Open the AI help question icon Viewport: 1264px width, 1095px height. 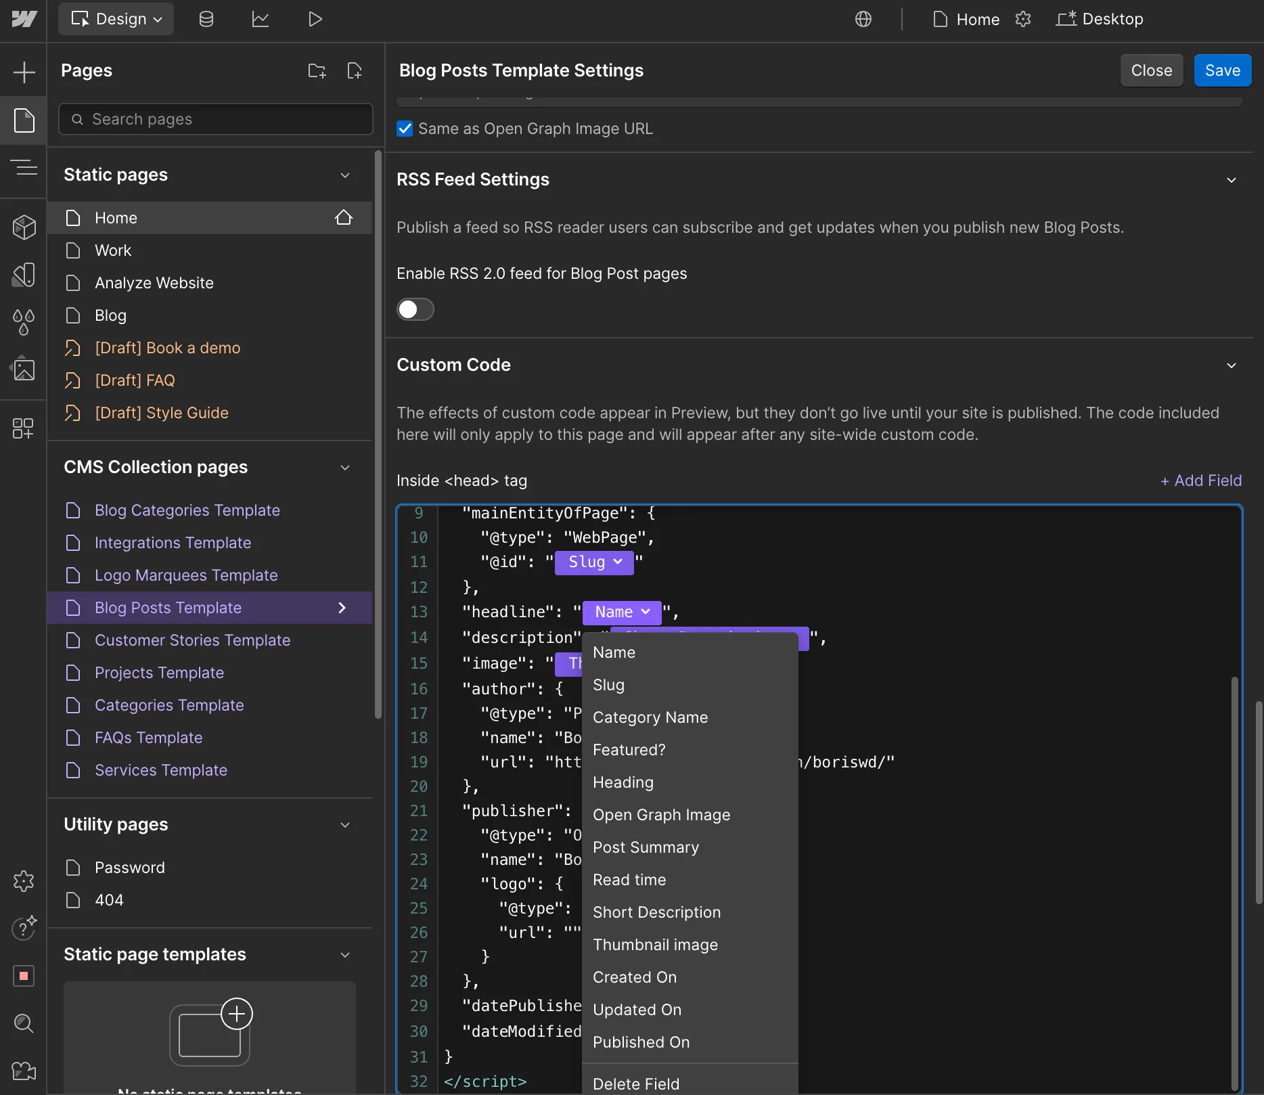pyautogui.click(x=24, y=927)
